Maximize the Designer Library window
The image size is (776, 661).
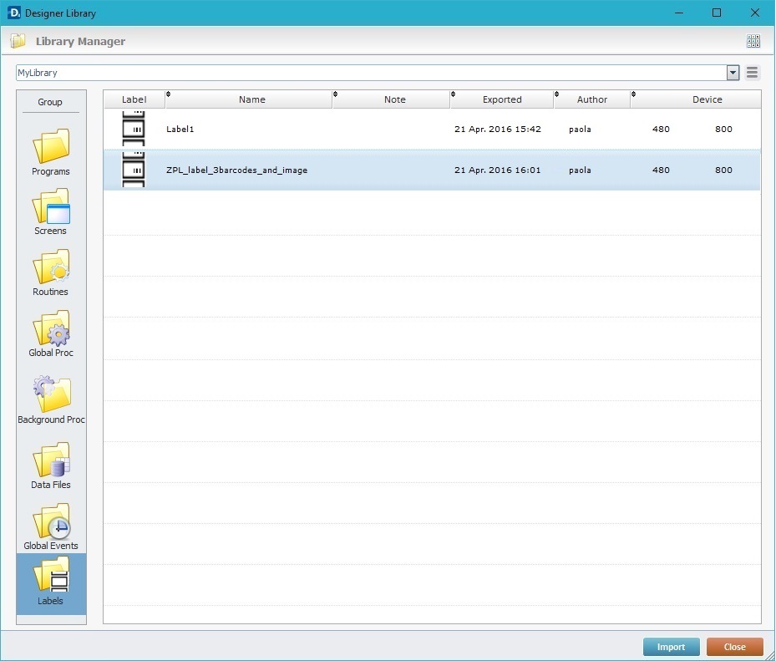[x=717, y=13]
